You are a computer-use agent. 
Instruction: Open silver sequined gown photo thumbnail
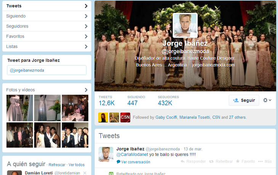pos(47,108)
